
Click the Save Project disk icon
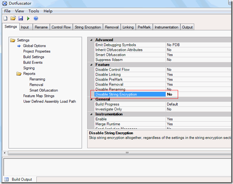click(21, 18)
